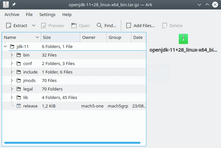Screen dimensions: 221x148
Task: Click the jmods folder name
Action: pyautogui.click(x=29, y=81)
